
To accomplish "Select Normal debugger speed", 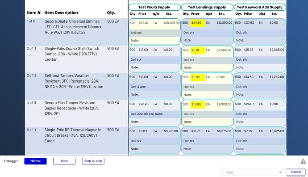I will [x=35, y=161].
